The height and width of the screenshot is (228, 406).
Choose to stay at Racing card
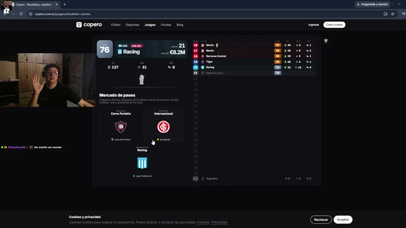pos(142,161)
